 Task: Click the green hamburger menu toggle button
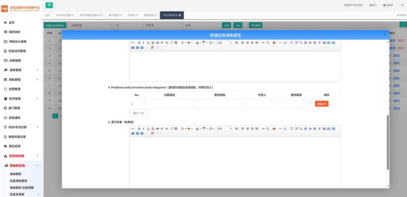pyautogui.click(x=49, y=5)
